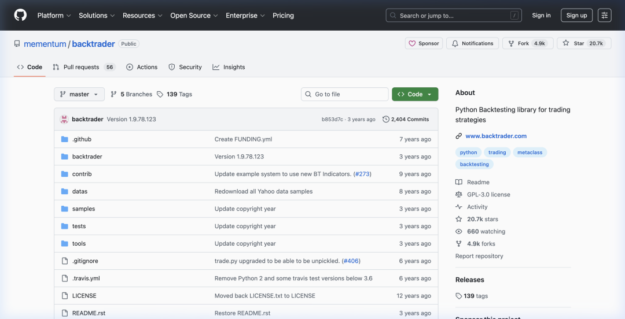Click the Sponsor heart button

(x=424, y=43)
